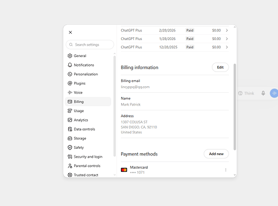278x206 pixels.
Task: Click the search magnifier icon
Action: (71, 44)
